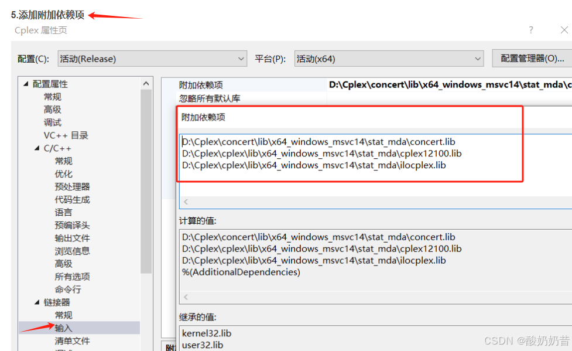Click kernel32.lib in inherited values
Viewport: 572px width, 351px height.
[x=207, y=333]
